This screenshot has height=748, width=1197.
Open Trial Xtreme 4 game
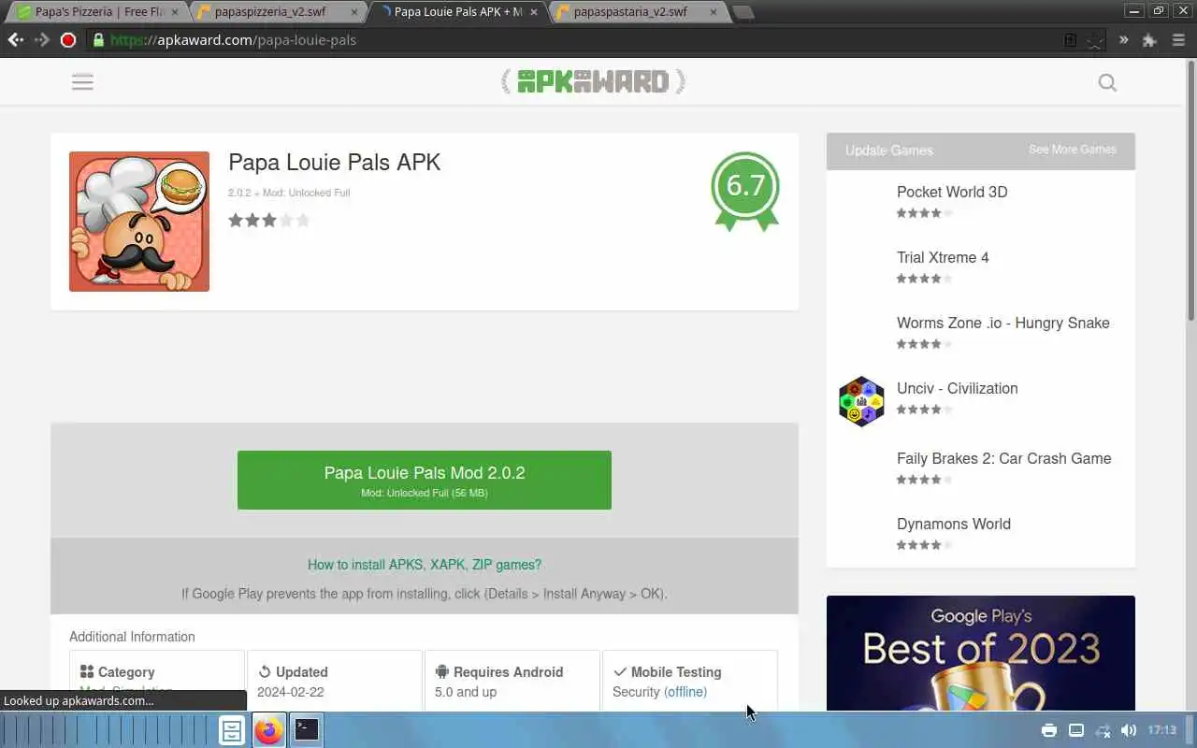(x=943, y=257)
